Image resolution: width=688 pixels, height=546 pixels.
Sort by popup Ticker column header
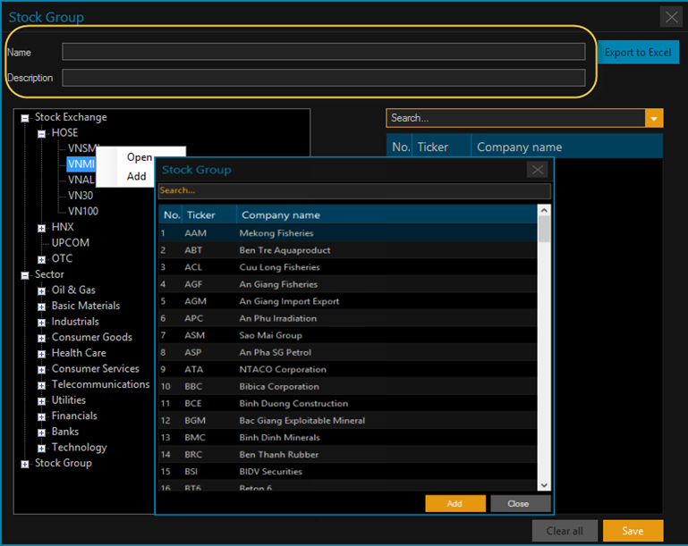click(209, 215)
